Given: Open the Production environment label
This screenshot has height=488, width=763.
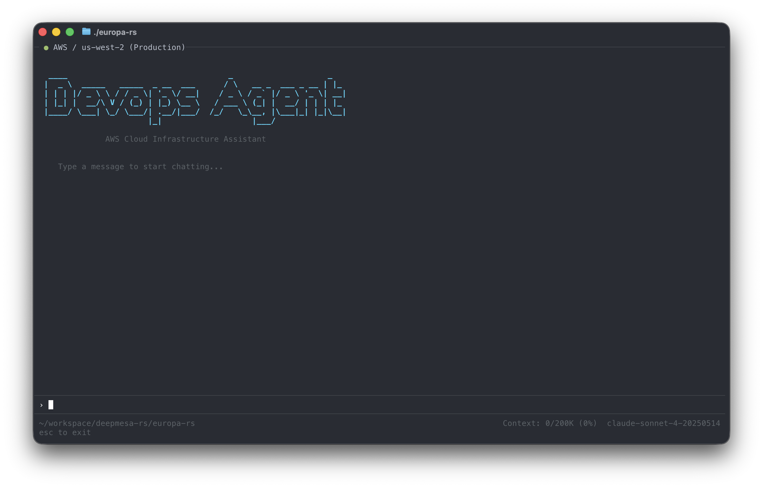Looking at the screenshot, I should pyautogui.click(x=157, y=48).
